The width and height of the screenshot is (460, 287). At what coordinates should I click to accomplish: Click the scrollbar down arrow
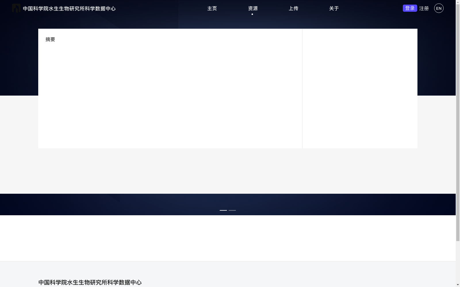(458, 285)
